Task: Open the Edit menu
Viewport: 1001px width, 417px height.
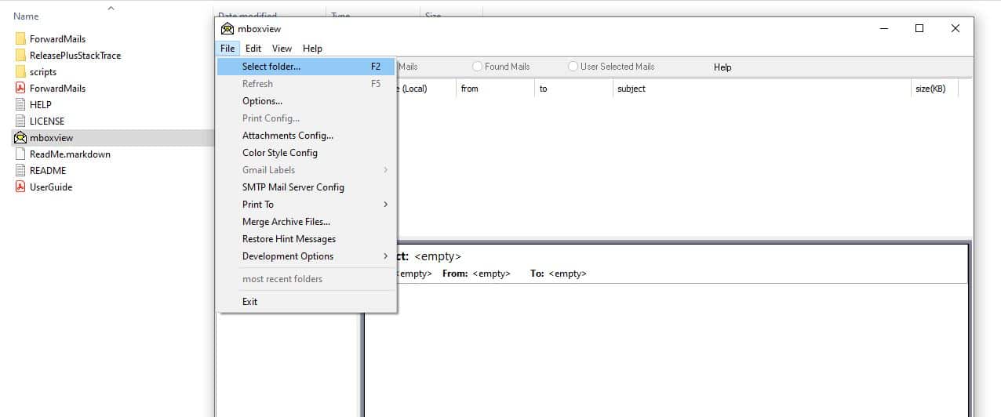Action: pos(253,49)
